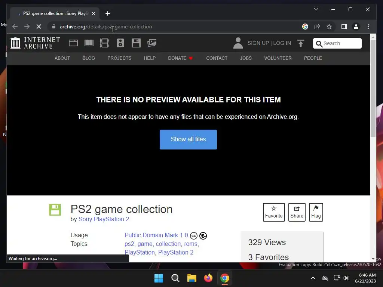The image size is (383, 287).
Task: Share this page from address bar
Action: [317, 27]
